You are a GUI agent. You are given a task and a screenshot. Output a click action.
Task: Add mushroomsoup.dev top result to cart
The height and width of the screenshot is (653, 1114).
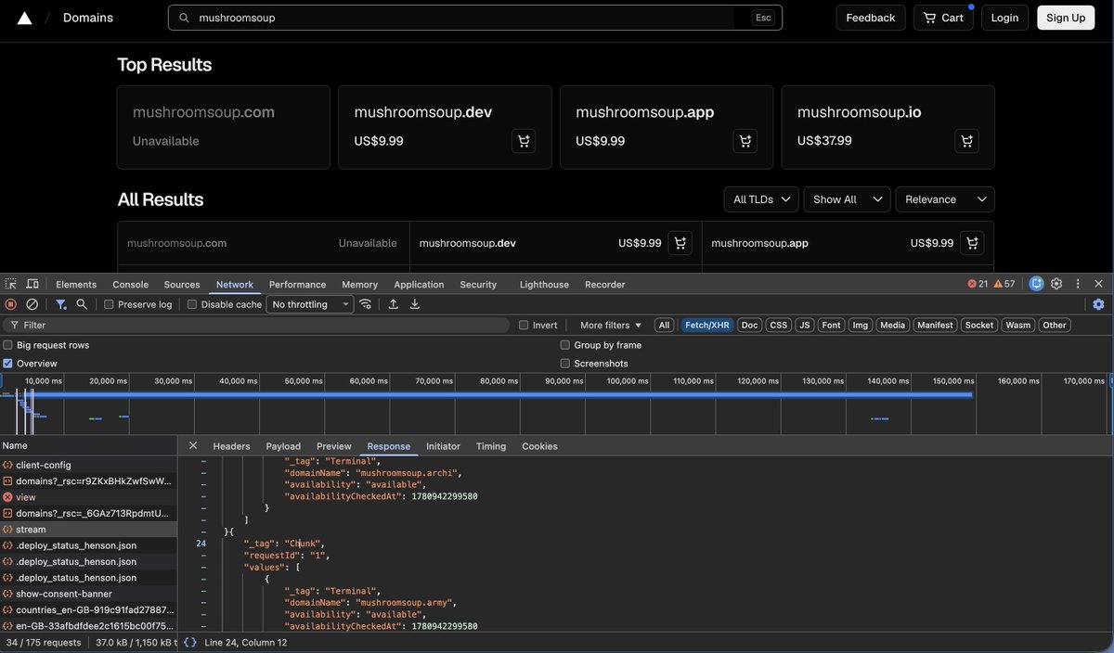click(x=524, y=141)
